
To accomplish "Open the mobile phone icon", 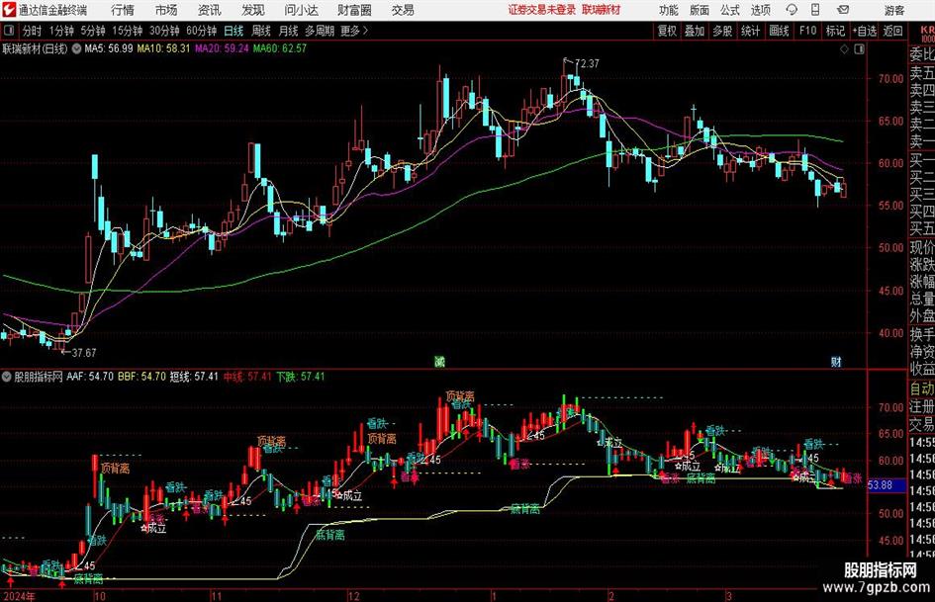I will point(815,10).
